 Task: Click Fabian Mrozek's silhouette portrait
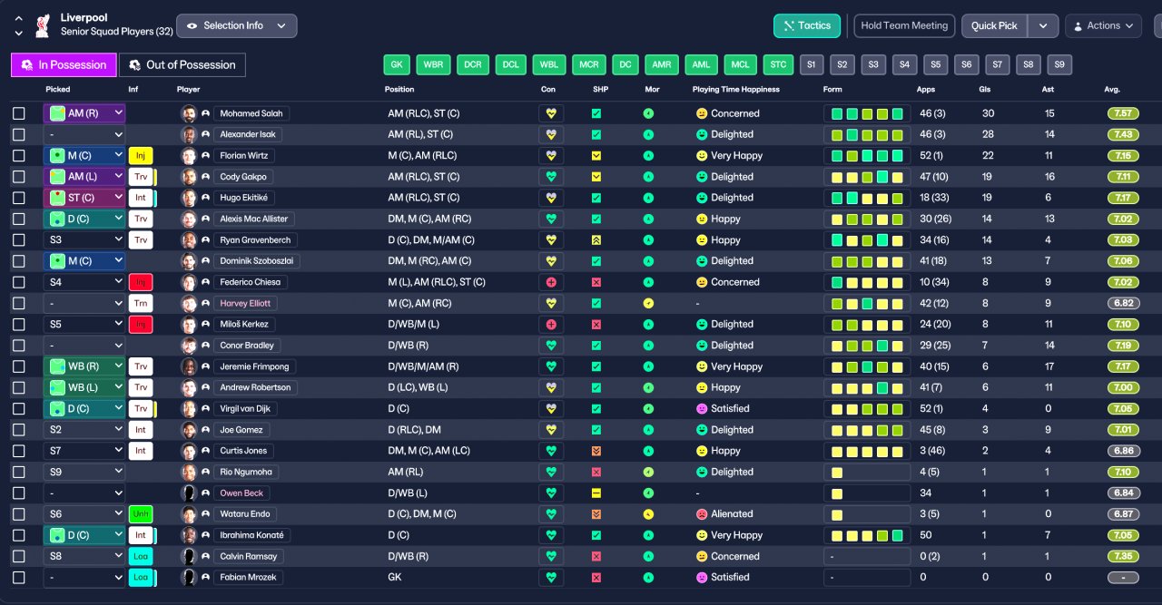[189, 577]
